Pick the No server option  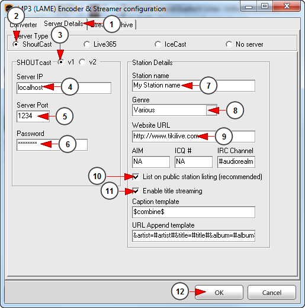coord(229,44)
